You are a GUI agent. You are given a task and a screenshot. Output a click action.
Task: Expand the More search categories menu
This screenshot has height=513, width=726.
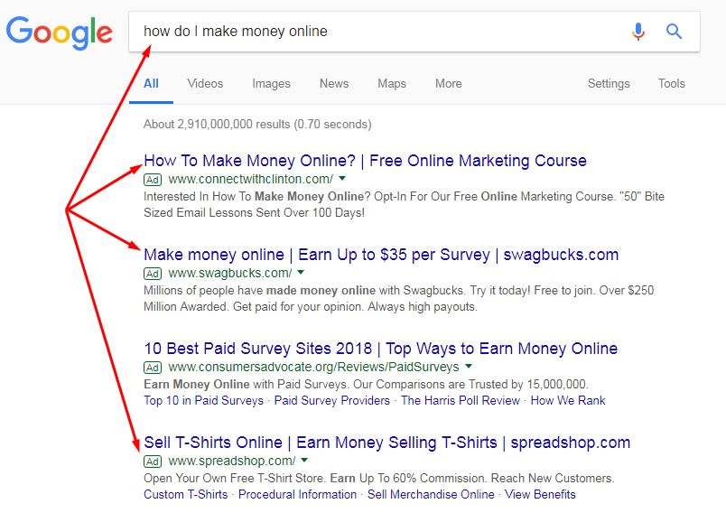[448, 83]
